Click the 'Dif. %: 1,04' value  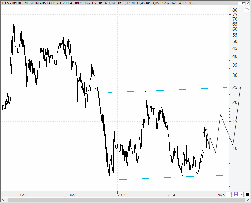click(x=106, y=3)
